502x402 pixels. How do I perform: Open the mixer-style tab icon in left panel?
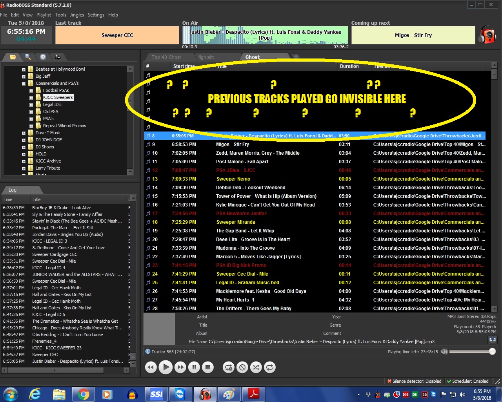click(58, 57)
